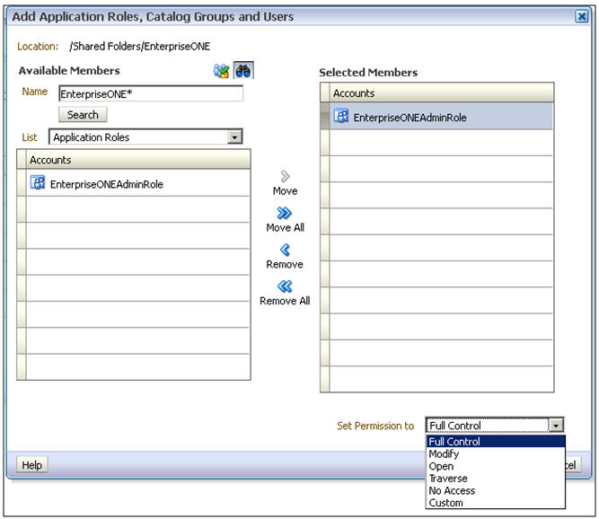
Task: Click the Remove left arrow icon
Action: [285, 250]
